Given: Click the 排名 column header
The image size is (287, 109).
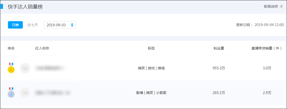Looking at the screenshot, I should point(11,48).
